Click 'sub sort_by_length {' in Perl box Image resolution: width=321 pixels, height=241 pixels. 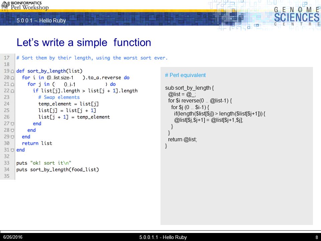189,88
